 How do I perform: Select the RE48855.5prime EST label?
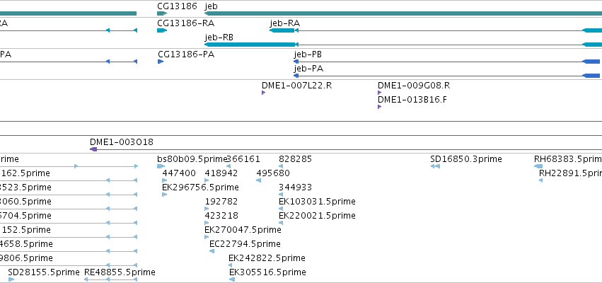[120, 272]
